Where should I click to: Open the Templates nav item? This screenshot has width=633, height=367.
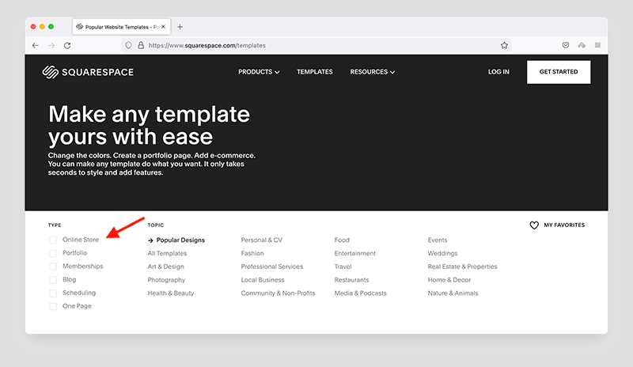(315, 72)
